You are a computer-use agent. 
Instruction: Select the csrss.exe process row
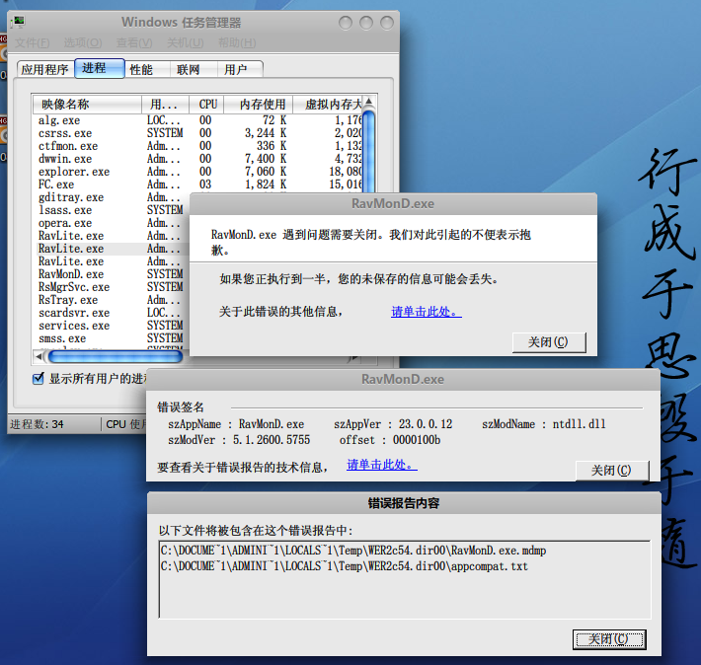198,133
